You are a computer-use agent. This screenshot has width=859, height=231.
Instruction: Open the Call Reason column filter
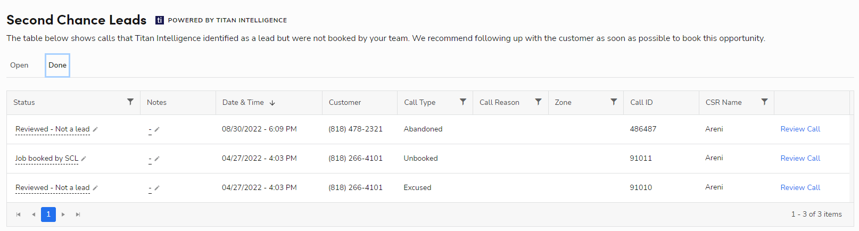538,102
